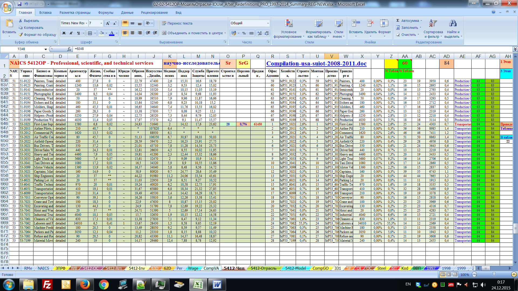Toggle italic formatting (К)
This screenshot has width=518, height=291.
point(71,33)
